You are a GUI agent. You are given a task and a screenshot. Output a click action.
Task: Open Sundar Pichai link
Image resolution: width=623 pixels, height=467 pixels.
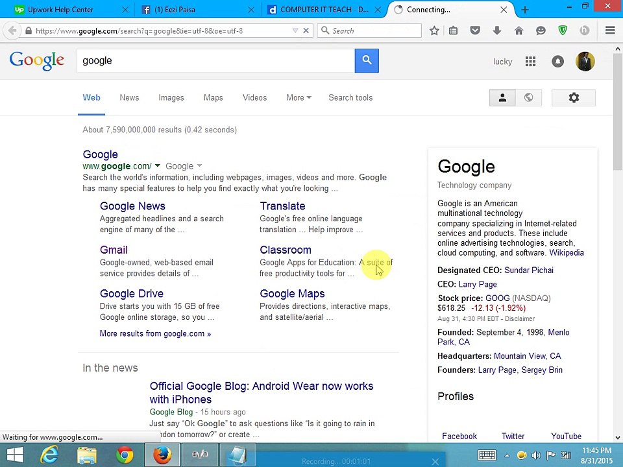[x=529, y=270]
